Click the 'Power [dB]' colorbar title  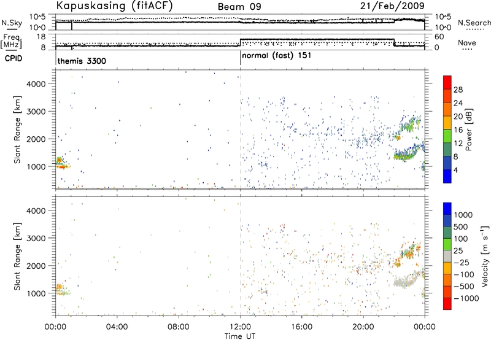(x=469, y=129)
